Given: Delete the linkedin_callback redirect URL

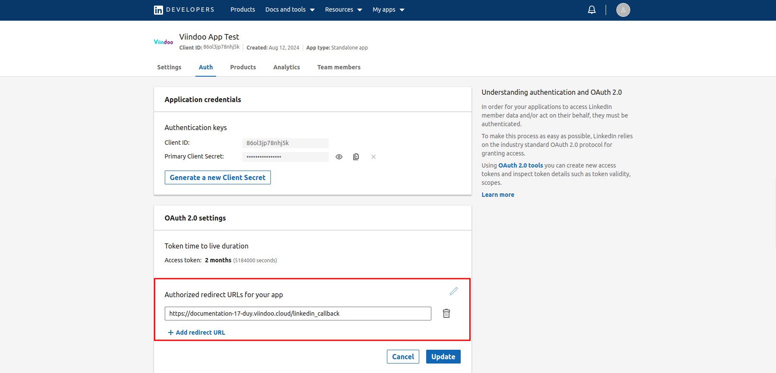Looking at the screenshot, I should click(446, 313).
